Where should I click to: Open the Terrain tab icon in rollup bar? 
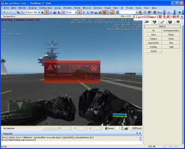[x=155, y=22]
